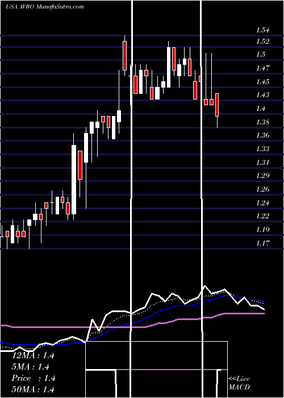Click the Price : 1.4 legend entry

34,378
